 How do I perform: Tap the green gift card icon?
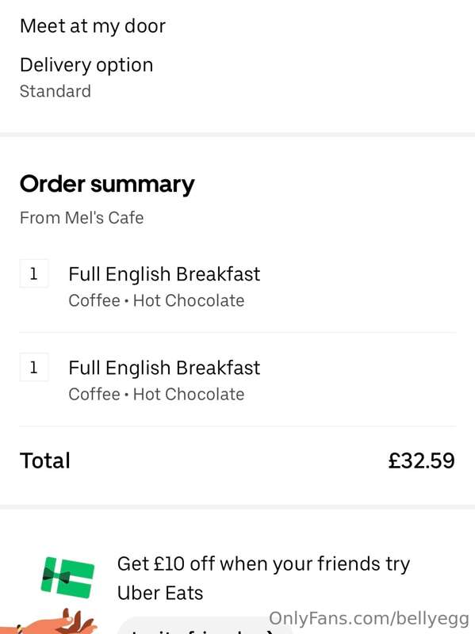point(67,578)
